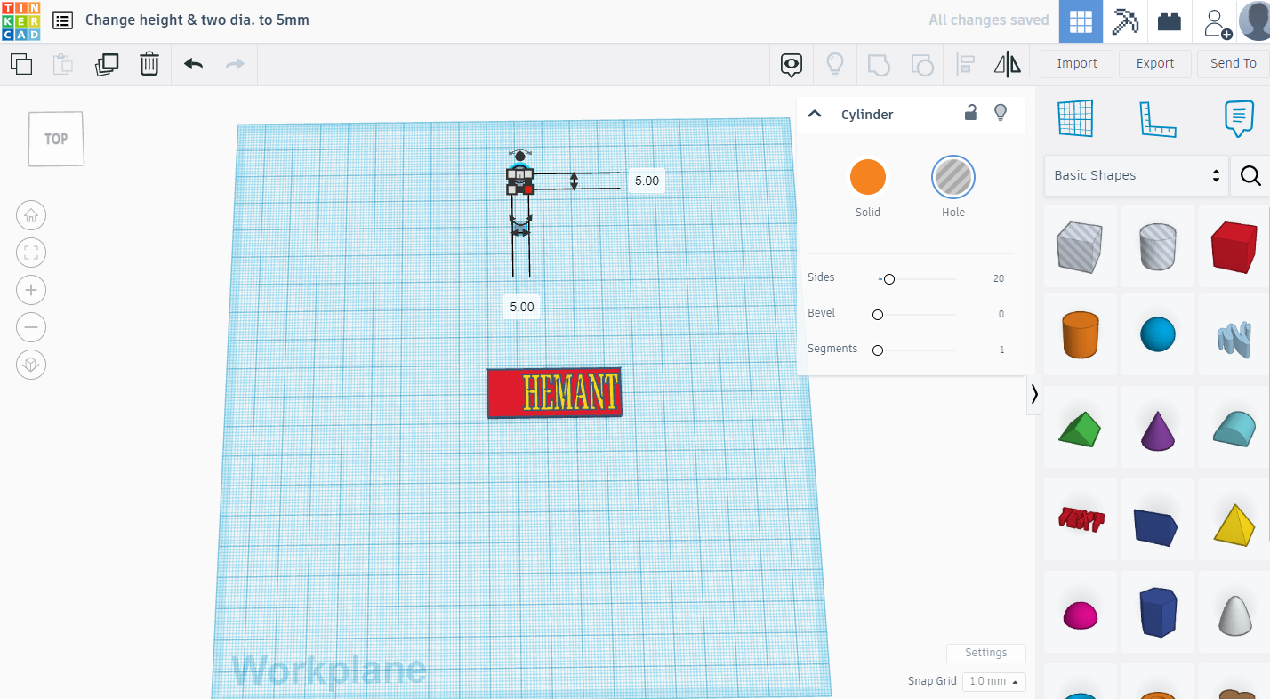Viewport: 1270px width, 699px height.
Task: Select the Ruler tool
Action: coord(1158,120)
